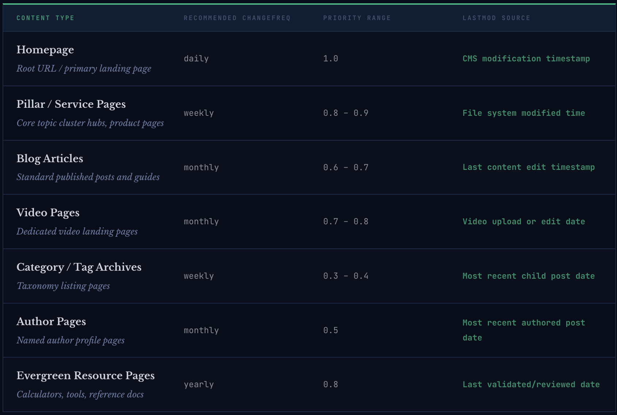
Task: Click the LASTMOD SOURCE column header
Action: click(497, 18)
